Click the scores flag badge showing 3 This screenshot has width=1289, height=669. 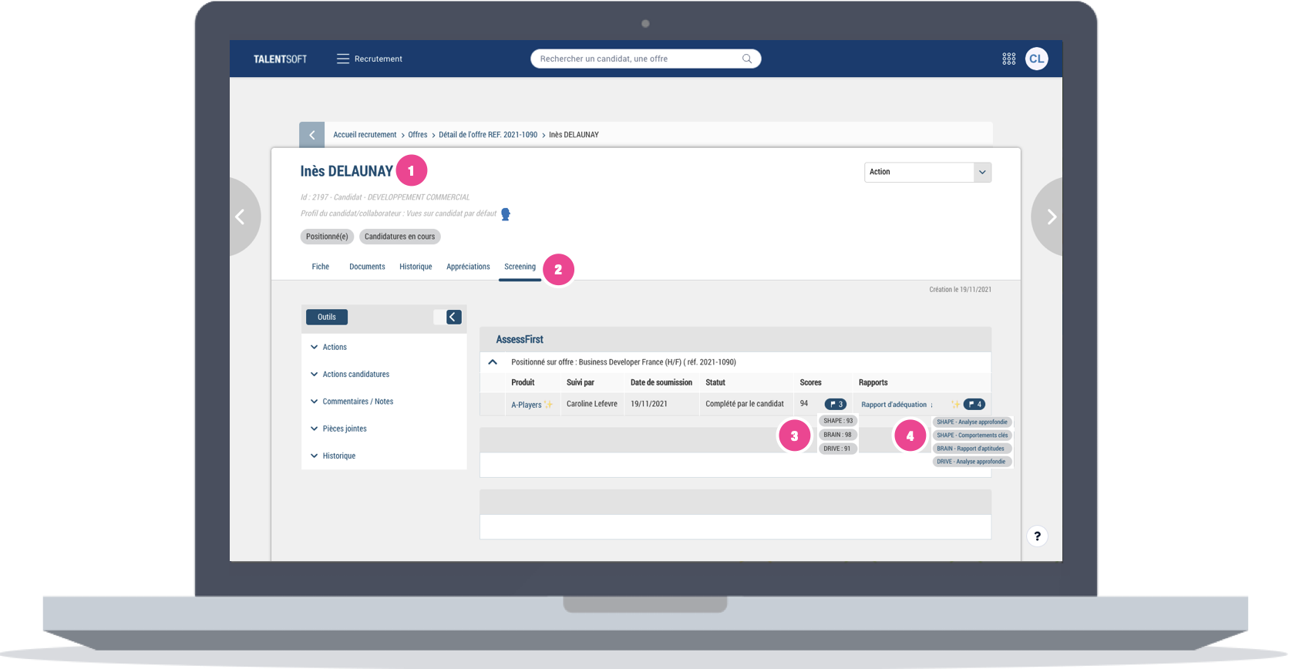[836, 404]
